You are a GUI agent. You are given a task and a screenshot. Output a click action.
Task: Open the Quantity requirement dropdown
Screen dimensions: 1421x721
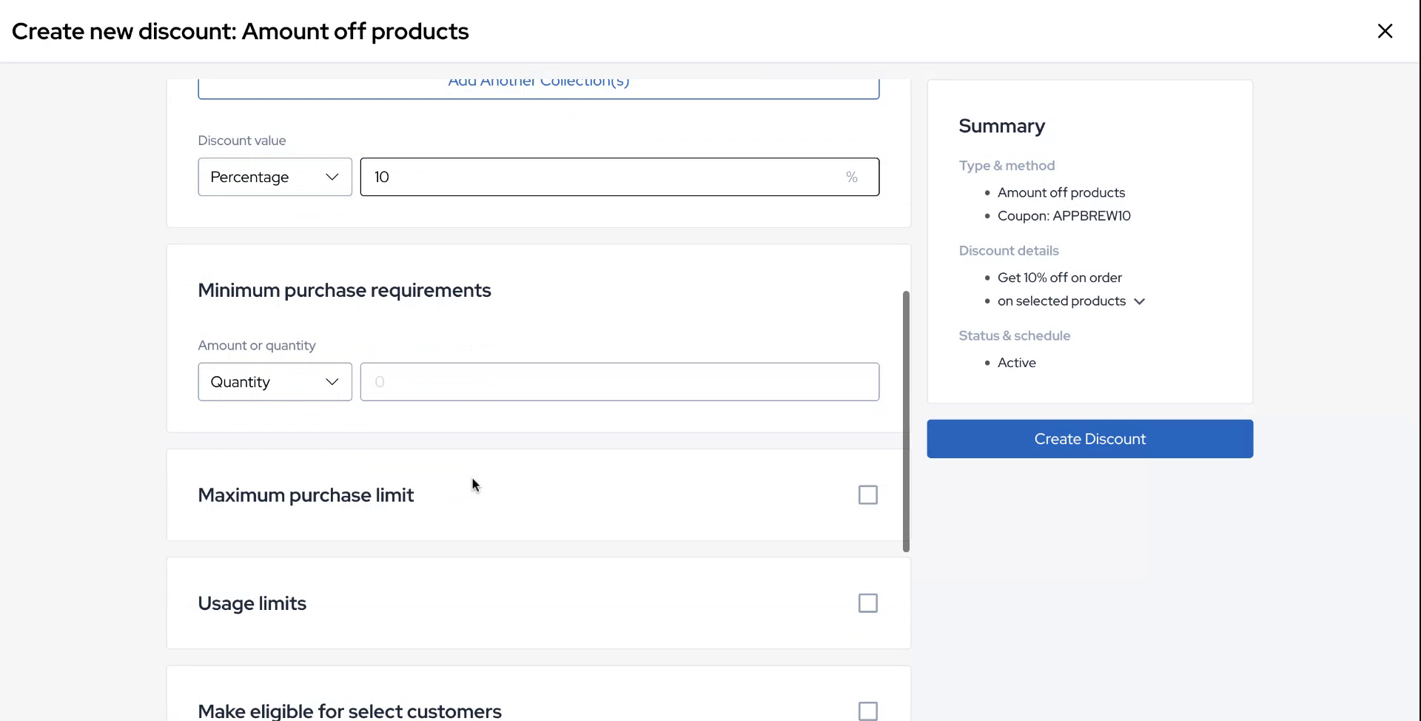pyautogui.click(x=275, y=382)
